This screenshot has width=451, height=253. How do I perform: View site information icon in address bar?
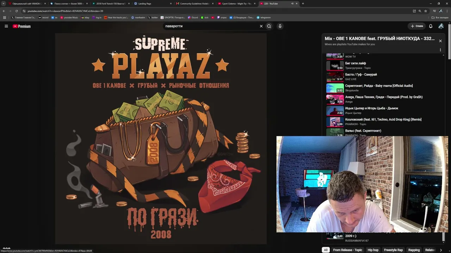pyautogui.click(x=24, y=11)
